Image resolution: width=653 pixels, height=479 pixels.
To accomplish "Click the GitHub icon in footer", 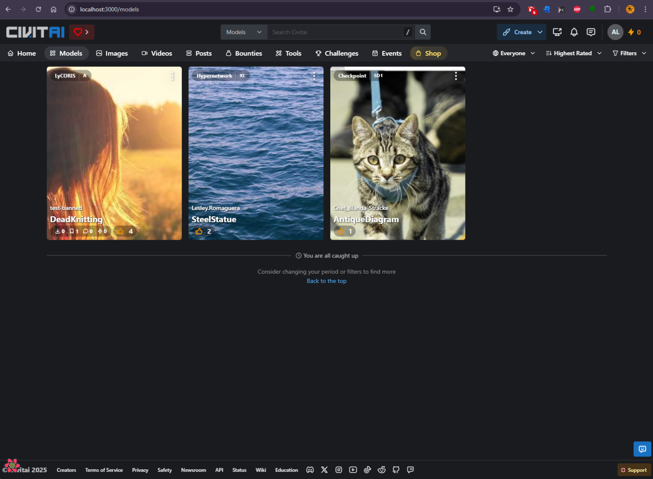I will point(396,470).
